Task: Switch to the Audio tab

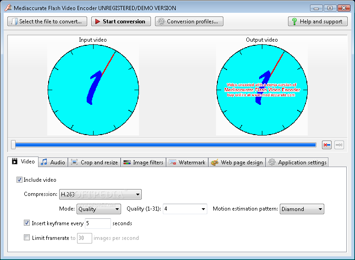Action: (53, 162)
